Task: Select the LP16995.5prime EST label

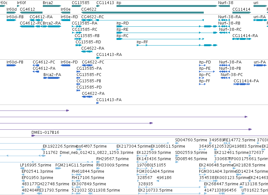Action: [36, 165]
